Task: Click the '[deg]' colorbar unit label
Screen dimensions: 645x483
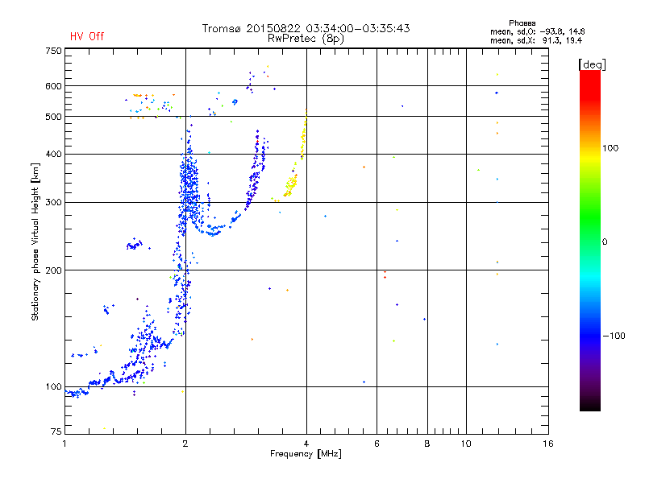Action: [x=592, y=64]
